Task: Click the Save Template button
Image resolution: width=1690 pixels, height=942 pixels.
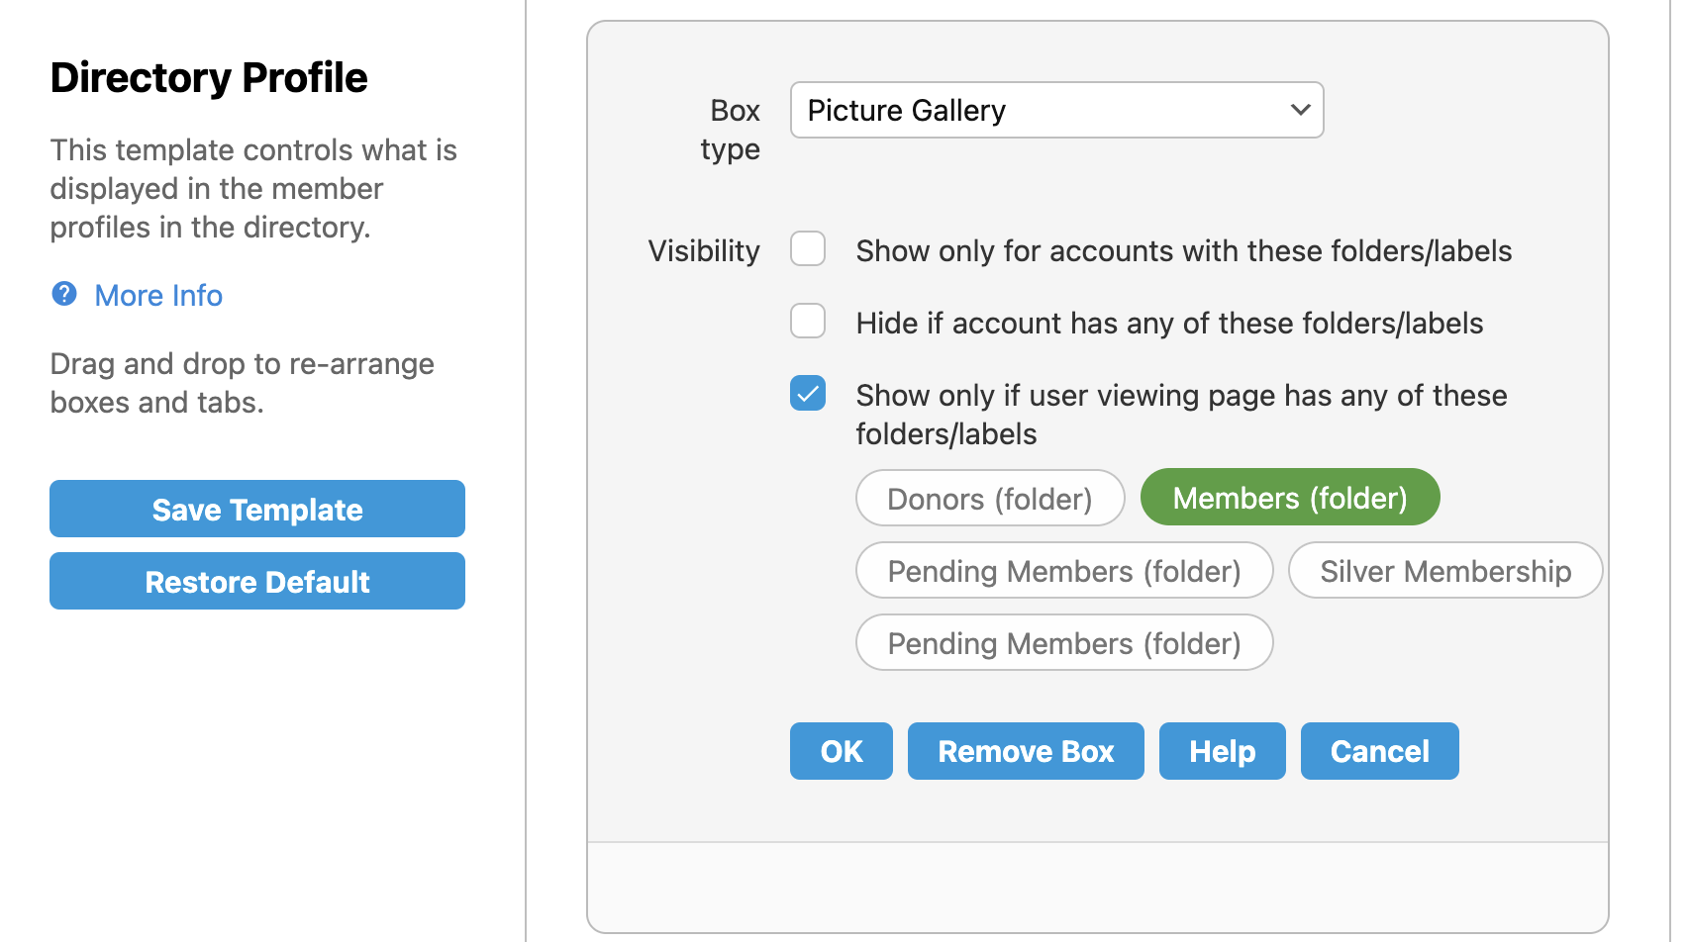Action: (x=257, y=510)
